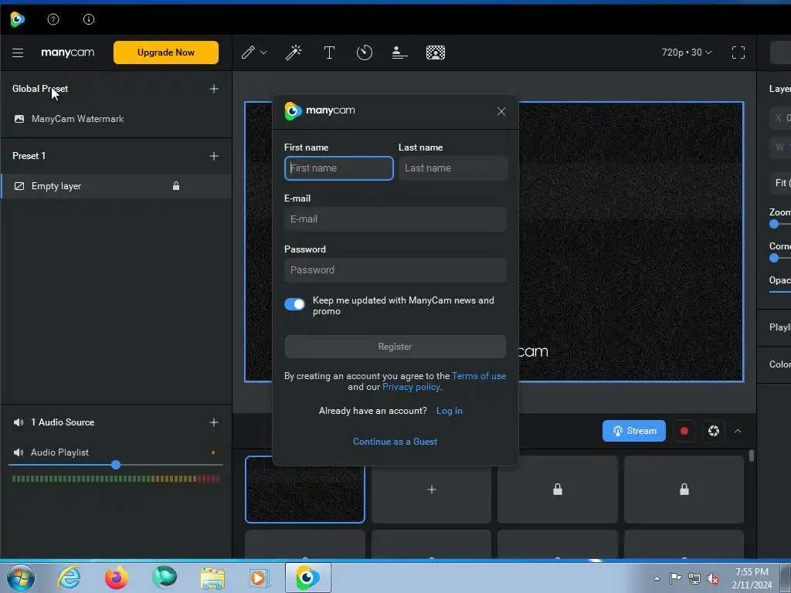Click the First name field

[339, 168]
